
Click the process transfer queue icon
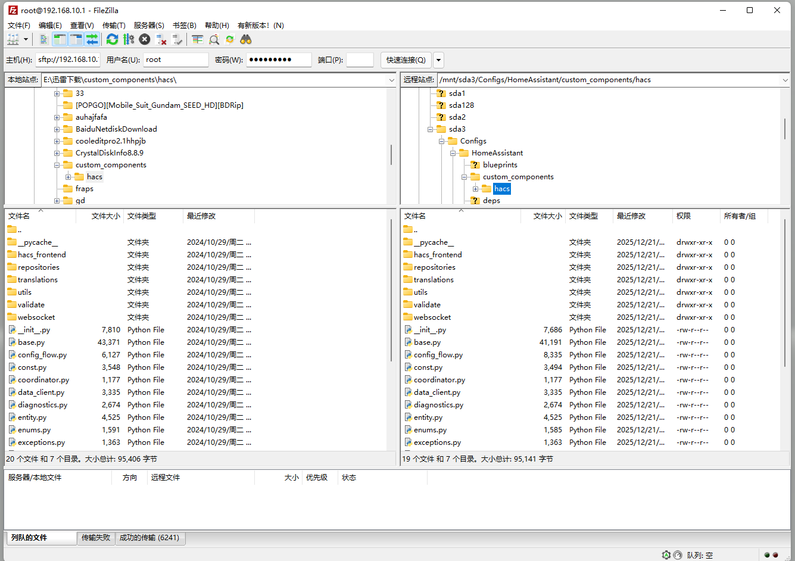click(129, 39)
